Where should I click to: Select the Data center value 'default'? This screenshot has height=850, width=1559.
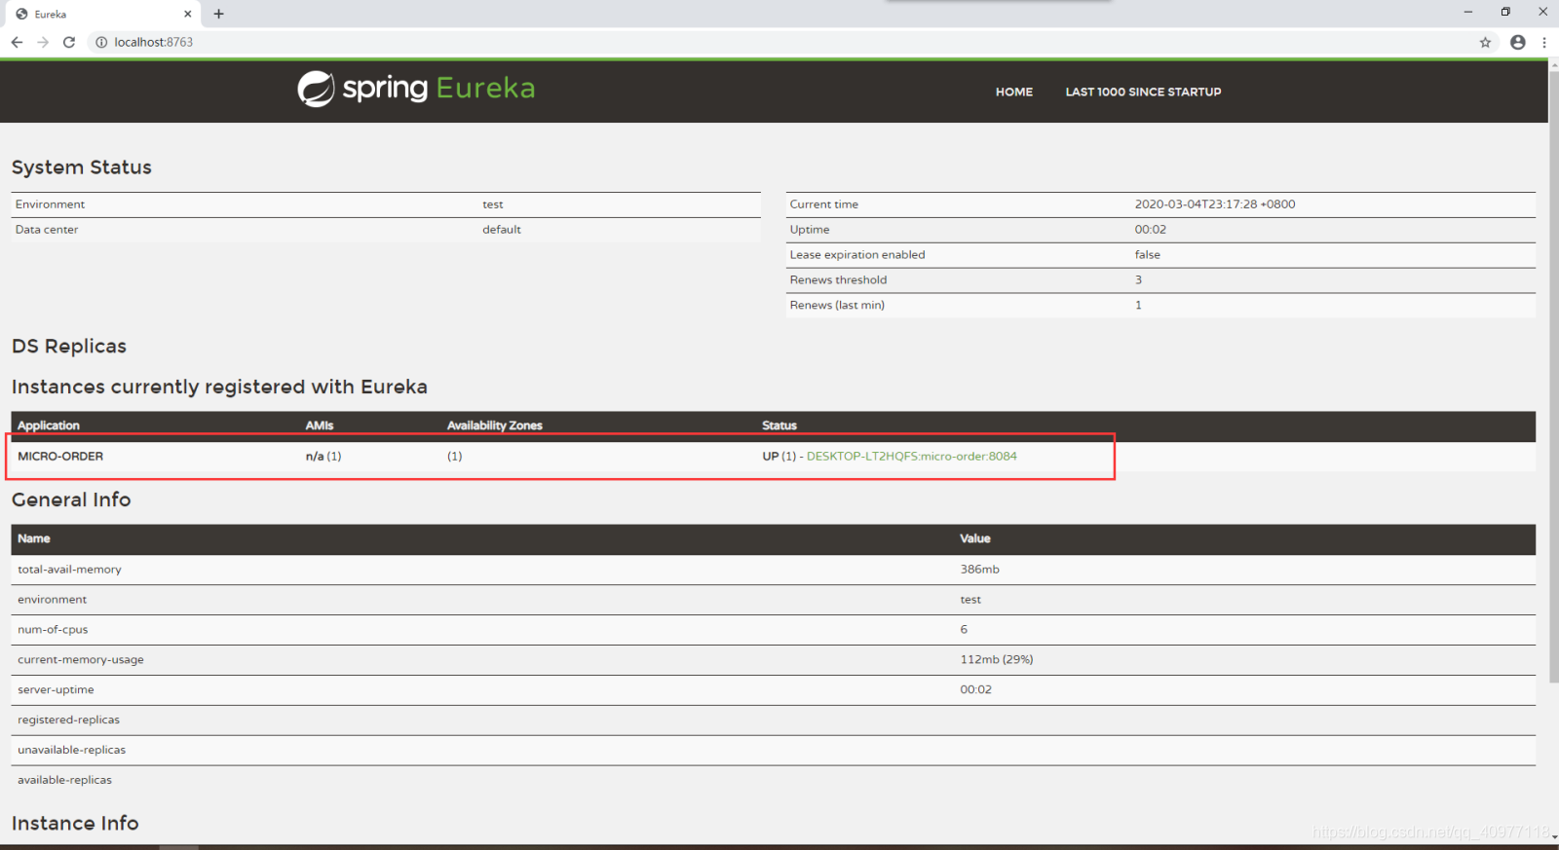(502, 230)
